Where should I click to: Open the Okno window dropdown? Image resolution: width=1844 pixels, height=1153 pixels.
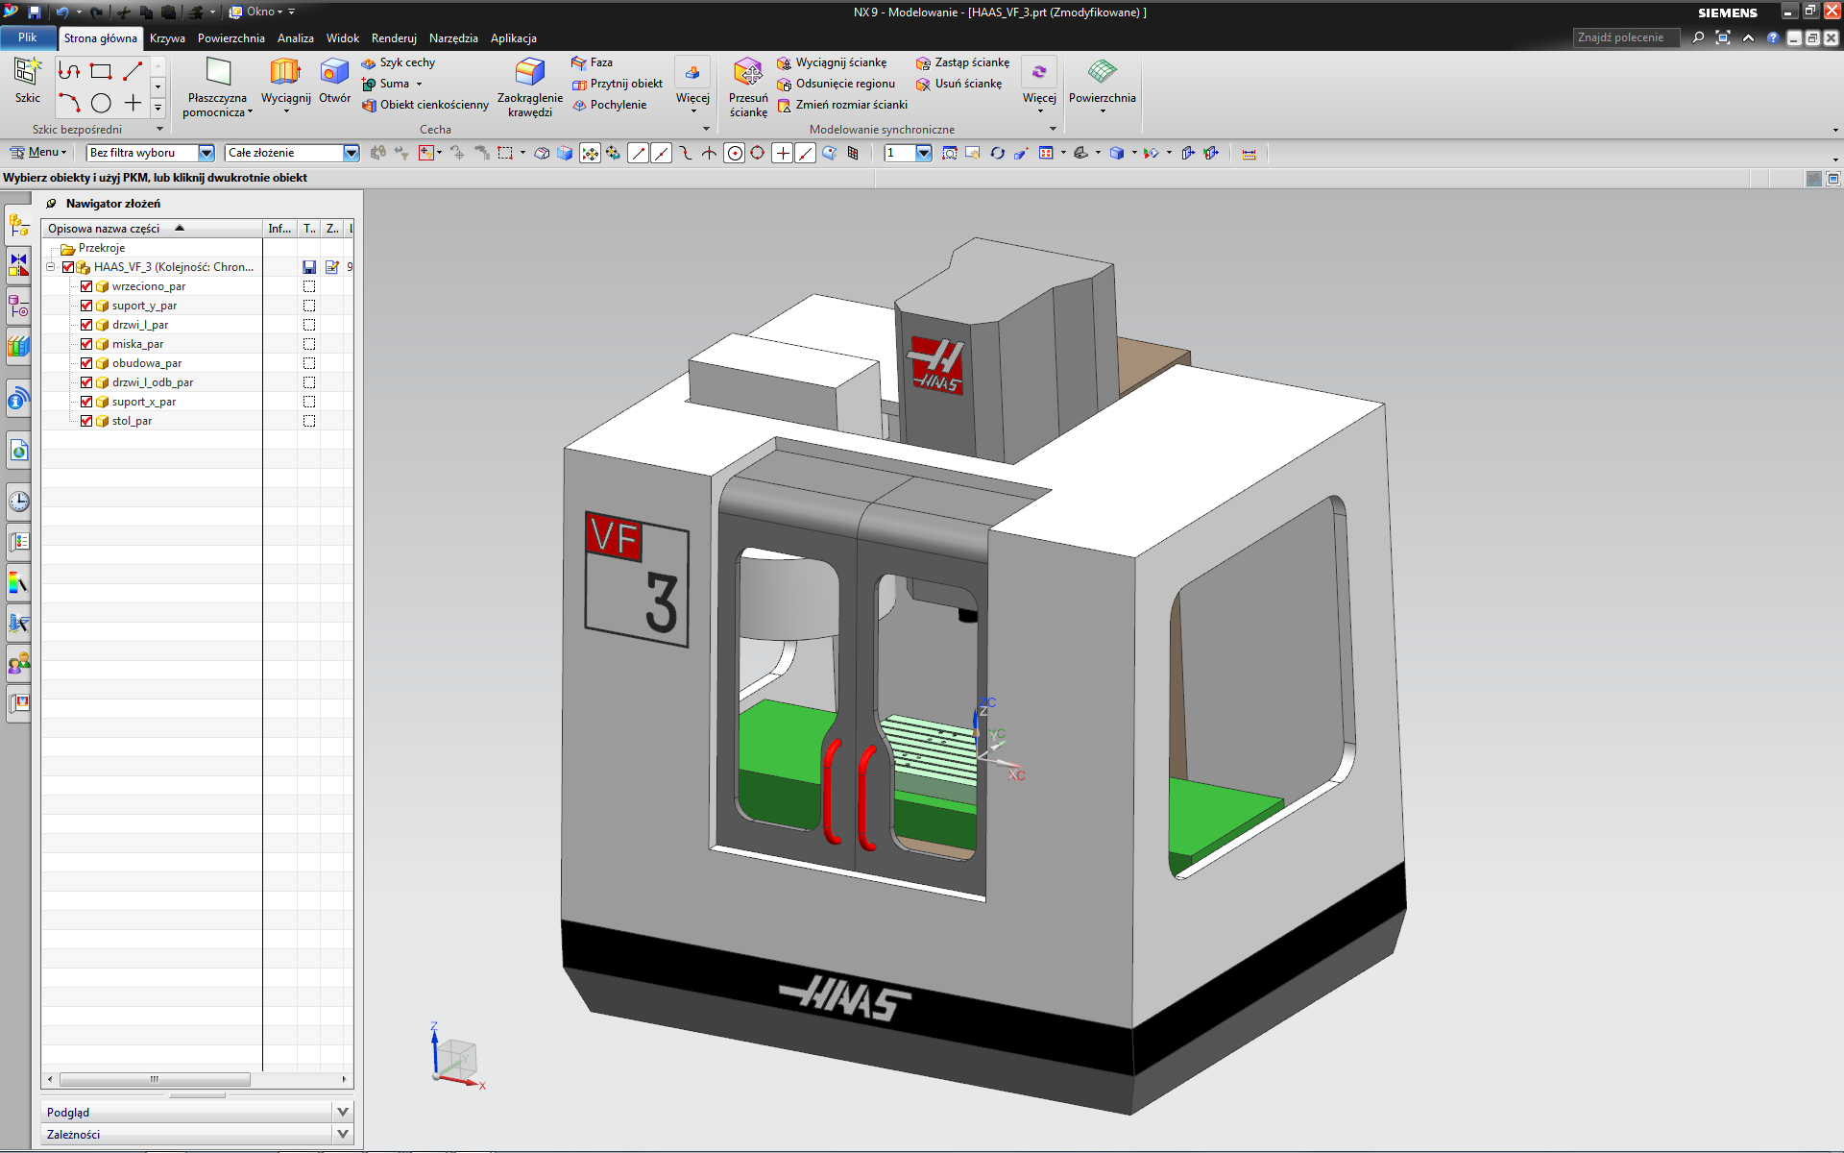(x=255, y=12)
